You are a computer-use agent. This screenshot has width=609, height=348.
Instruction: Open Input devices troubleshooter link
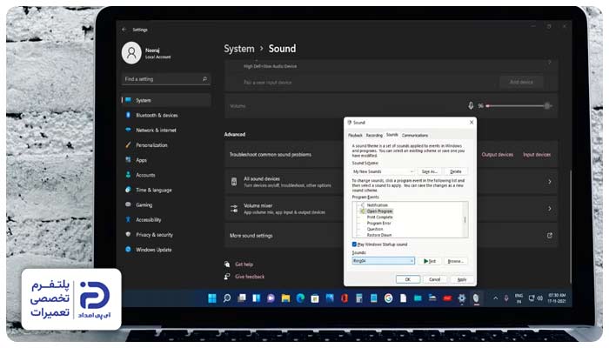click(537, 155)
